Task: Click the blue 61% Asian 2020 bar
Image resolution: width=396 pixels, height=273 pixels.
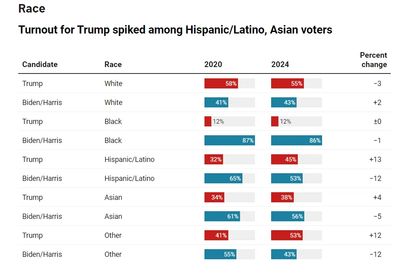Action: tap(222, 216)
